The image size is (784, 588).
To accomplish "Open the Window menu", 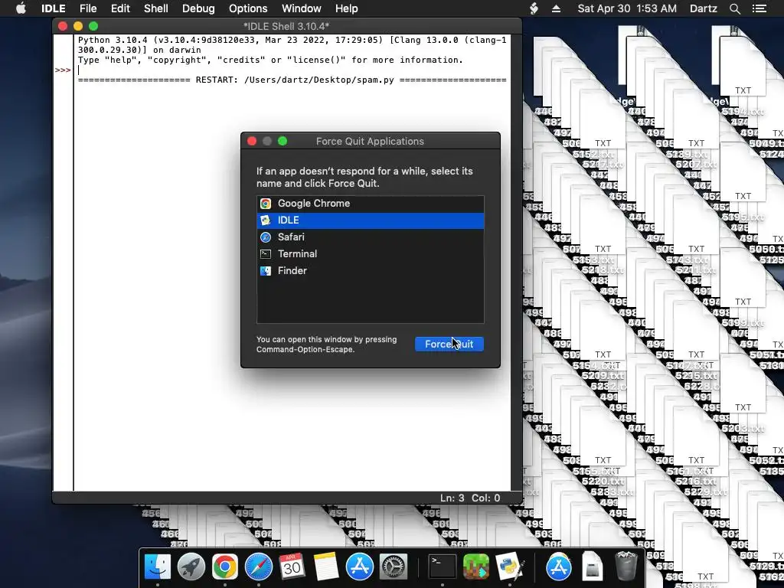I will (302, 8).
